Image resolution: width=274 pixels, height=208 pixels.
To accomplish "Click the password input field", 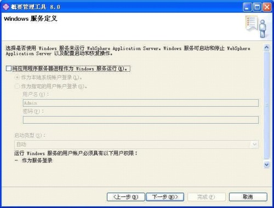I will 141,120.
